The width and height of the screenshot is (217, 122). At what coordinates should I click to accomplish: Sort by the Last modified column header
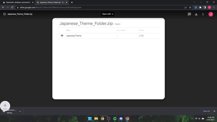point(121,30)
